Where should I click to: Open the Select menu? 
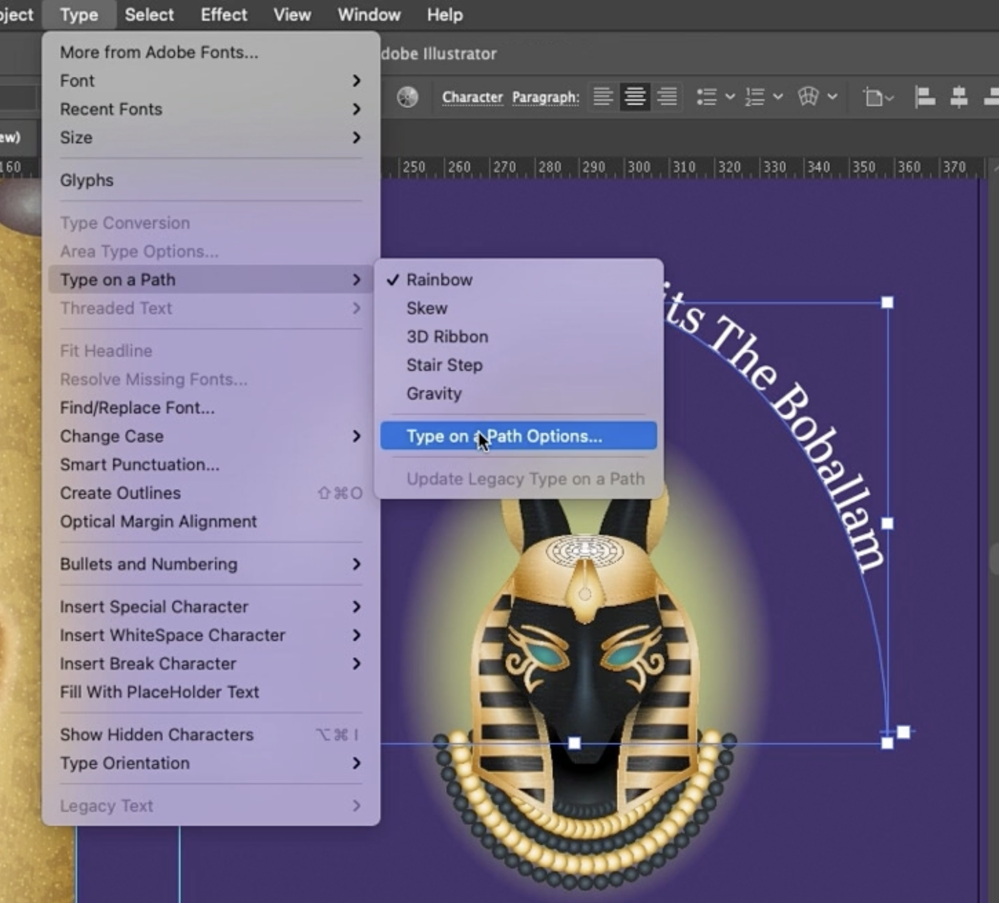[149, 14]
